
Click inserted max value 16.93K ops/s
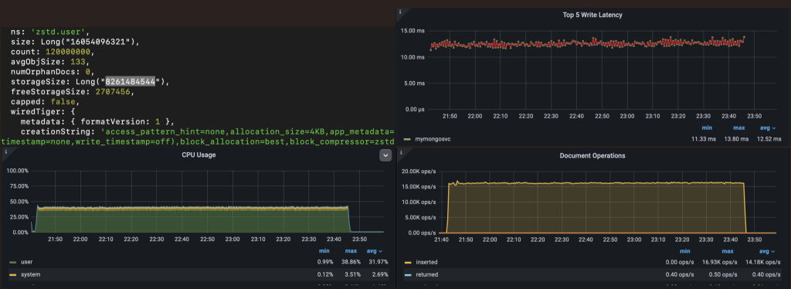click(x=720, y=262)
